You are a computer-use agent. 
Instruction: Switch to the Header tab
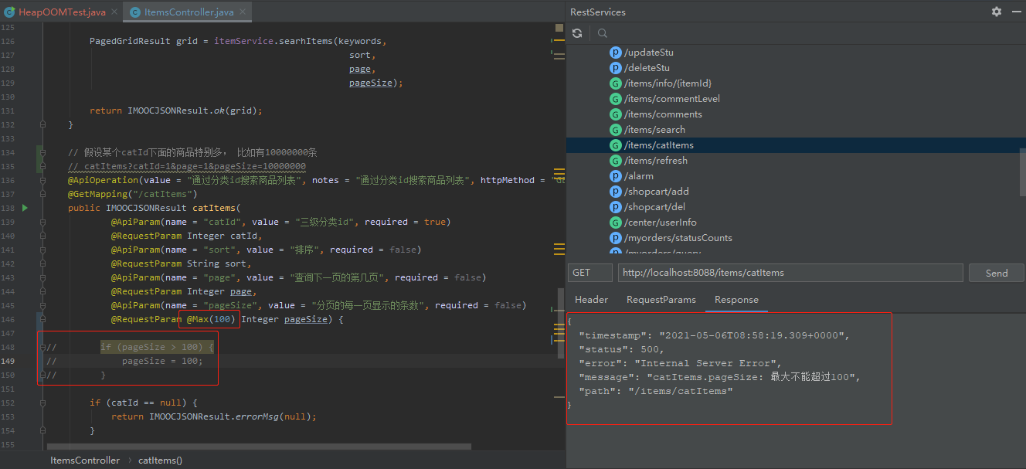coord(591,300)
